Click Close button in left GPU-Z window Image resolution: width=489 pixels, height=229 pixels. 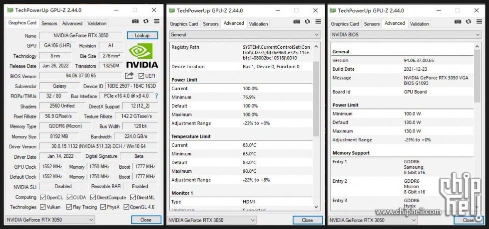tap(146, 220)
